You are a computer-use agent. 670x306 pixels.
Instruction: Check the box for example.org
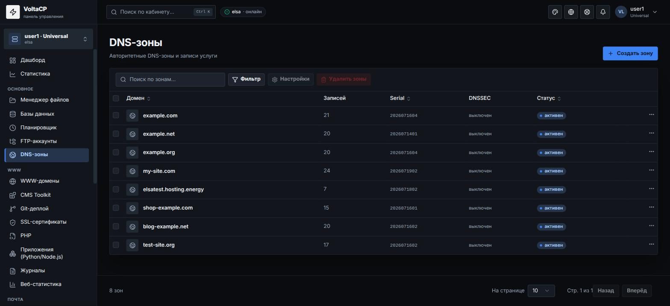click(116, 152)
